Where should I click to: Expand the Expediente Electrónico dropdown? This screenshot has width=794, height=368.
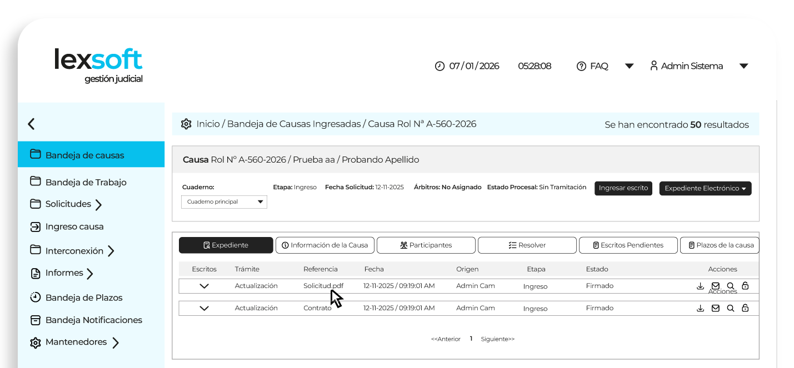[x=705, y=188]
